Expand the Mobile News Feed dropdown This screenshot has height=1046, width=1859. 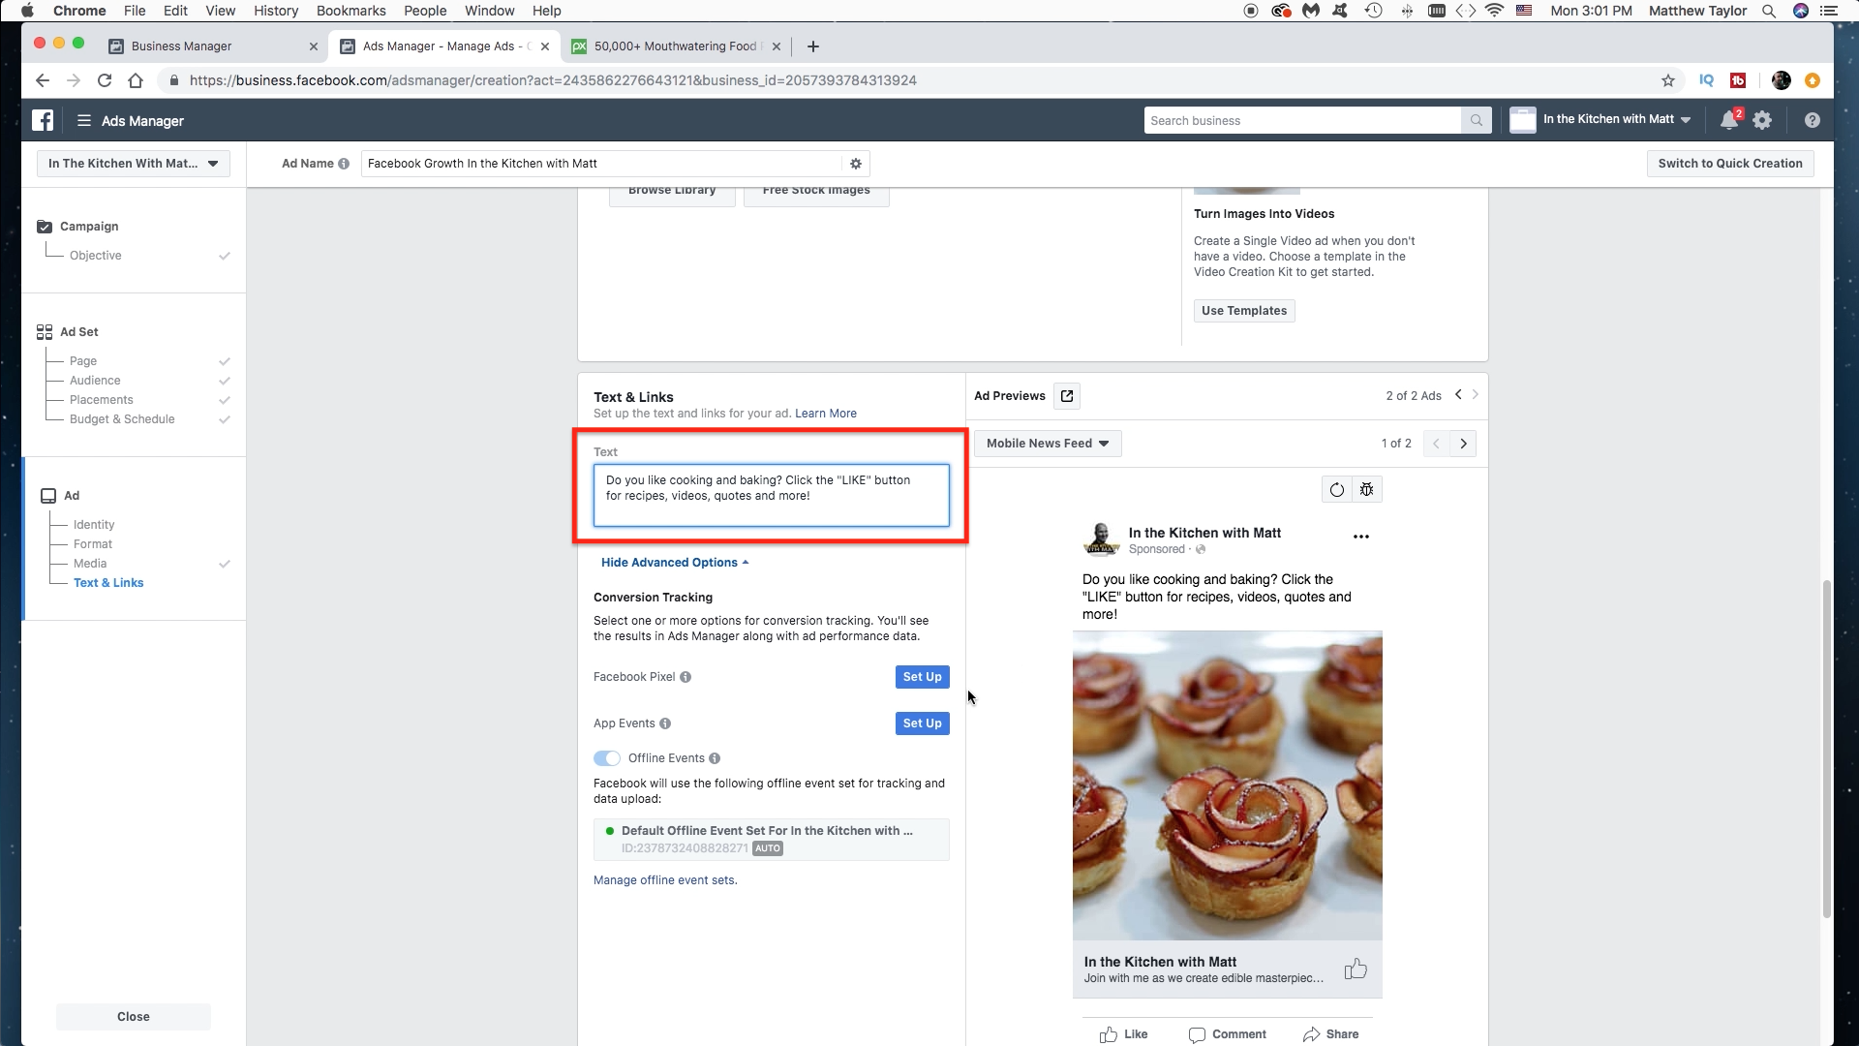pyautogui.click(x=1047, y=444)
